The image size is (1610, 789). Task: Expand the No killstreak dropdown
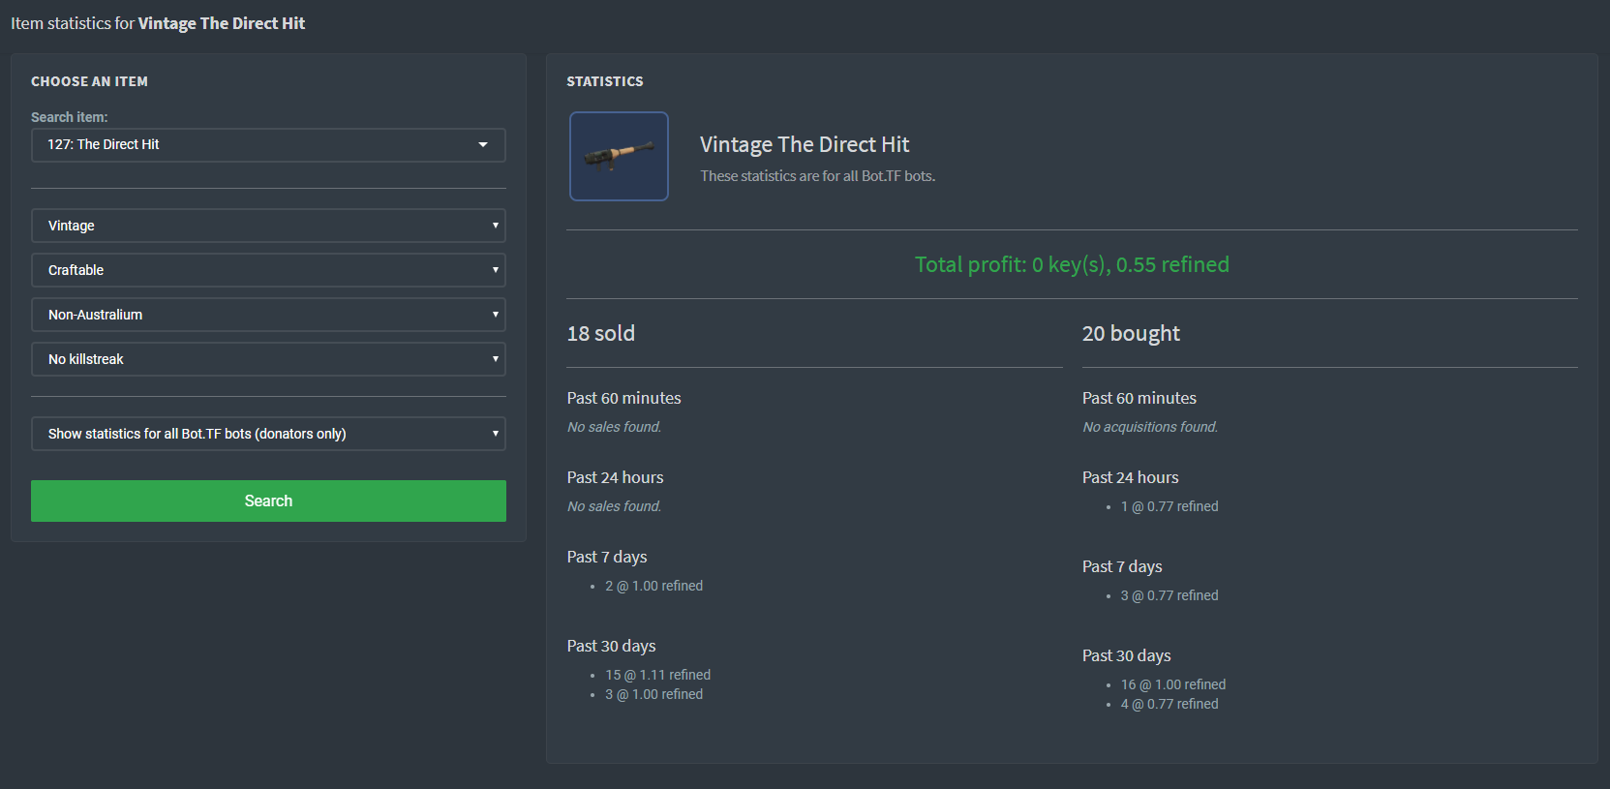(x=268, y=359)
